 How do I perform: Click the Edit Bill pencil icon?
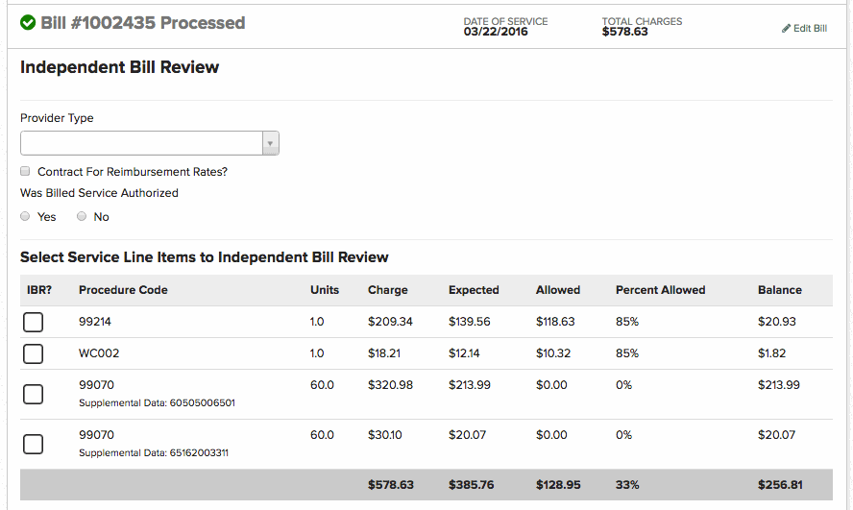pyautogui.click(x=787, y=29)
